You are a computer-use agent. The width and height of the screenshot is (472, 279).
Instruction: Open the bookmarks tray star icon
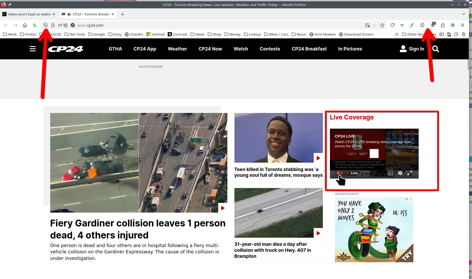click(464, 34)
